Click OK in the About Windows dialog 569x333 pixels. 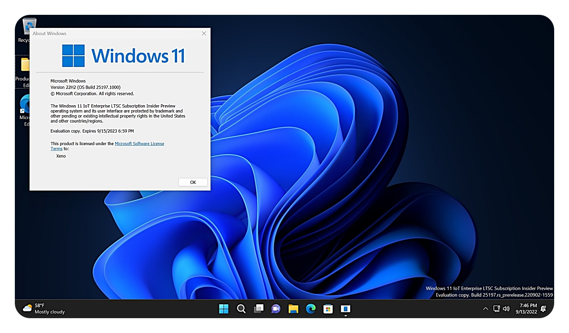[193, 182]
